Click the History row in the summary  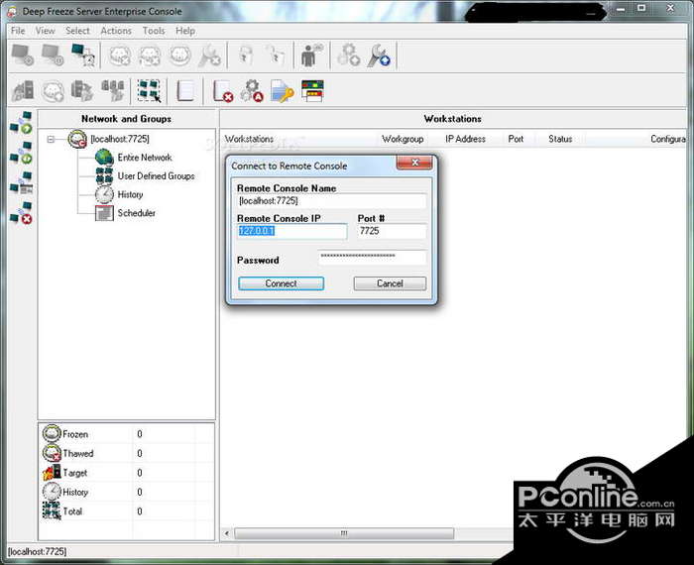(x=128, y=492)
